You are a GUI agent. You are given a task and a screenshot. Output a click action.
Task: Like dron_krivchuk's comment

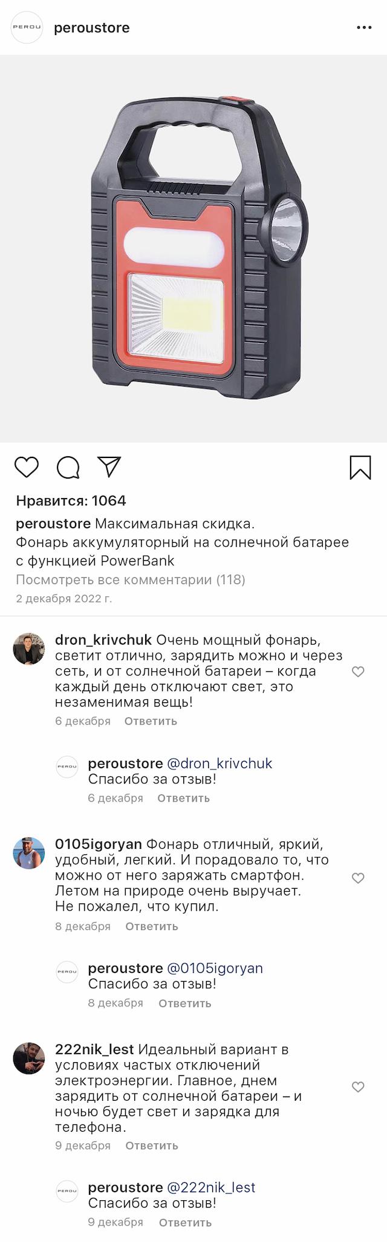coord(358,671)
